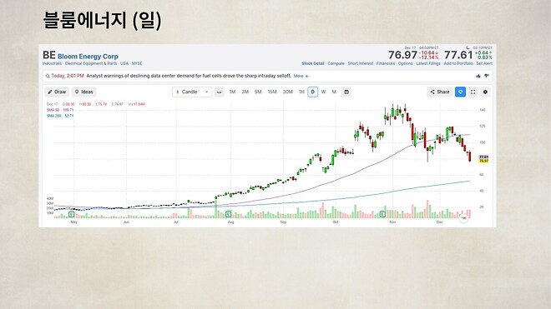Open Electrical Equipment & Parts industry link
This screenshot has width=551, height=309.
coord(91,63)
